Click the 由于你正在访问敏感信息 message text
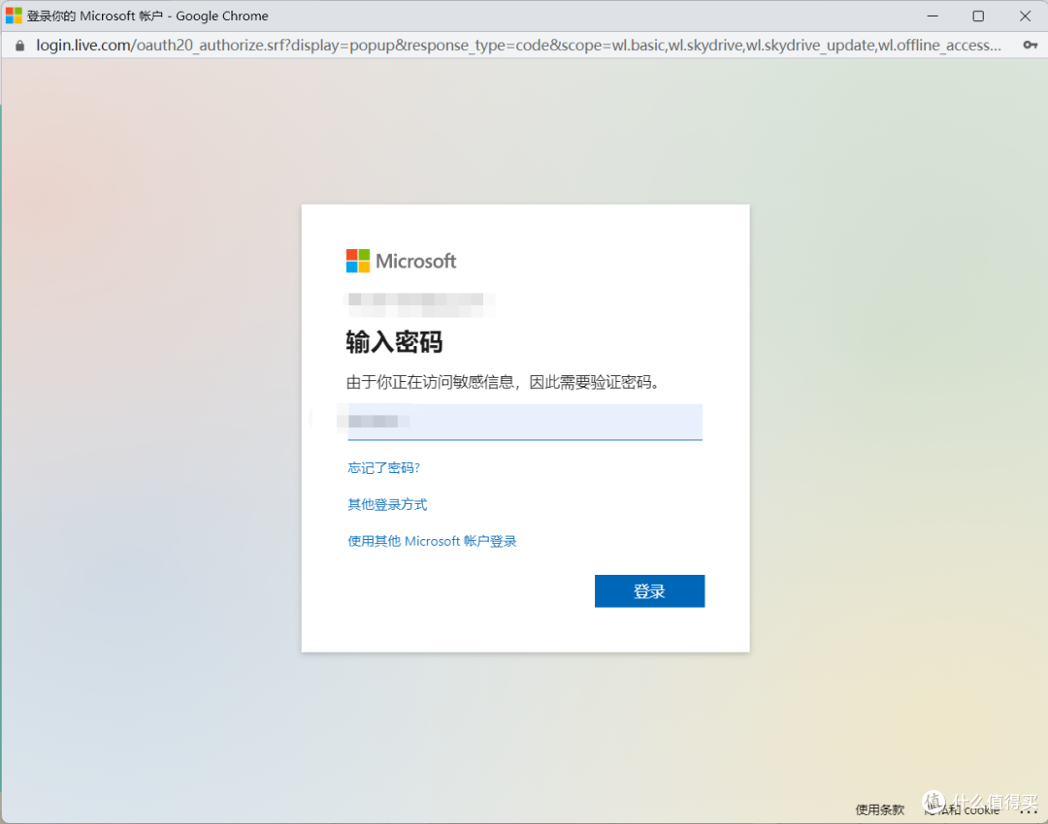The width and height of the screenshot is (1048, 824). pyautogui.click(x=503, y=382)
